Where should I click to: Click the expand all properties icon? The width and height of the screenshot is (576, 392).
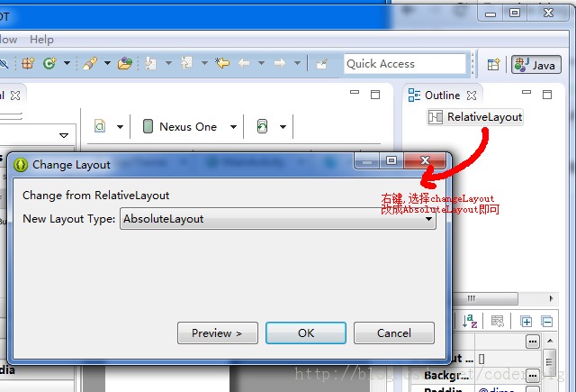[x=526, y=322]
